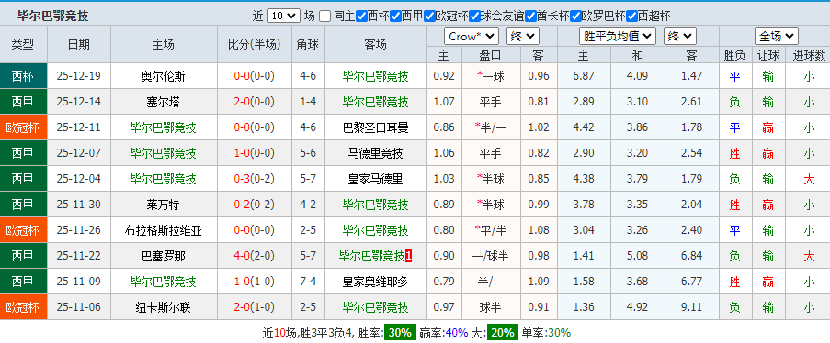Click the red card badge beside 毕尔巴鄂竞技 on 25-11-22

coord(409,256)
